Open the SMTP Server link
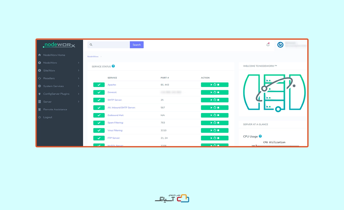344x210 pixels. click(115, 100)
